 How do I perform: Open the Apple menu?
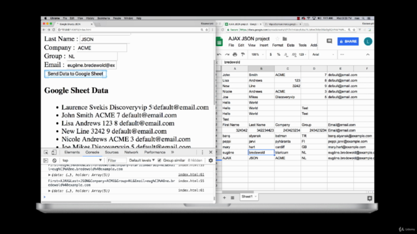(x=45, y=18)
